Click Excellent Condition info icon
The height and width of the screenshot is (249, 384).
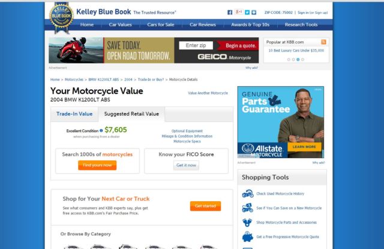click(x=101, y=130)
